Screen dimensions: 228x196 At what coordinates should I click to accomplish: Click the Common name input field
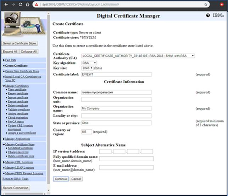(116, 92)
